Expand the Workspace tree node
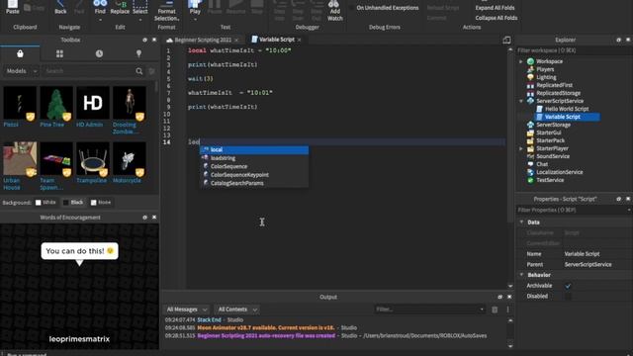The image size is (633, 356). tap(521, 61)
